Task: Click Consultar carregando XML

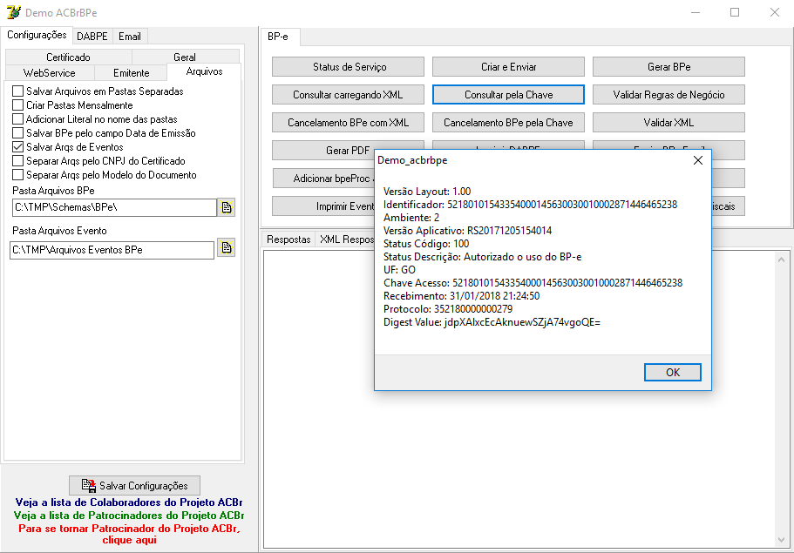Action: pos(349,95)
